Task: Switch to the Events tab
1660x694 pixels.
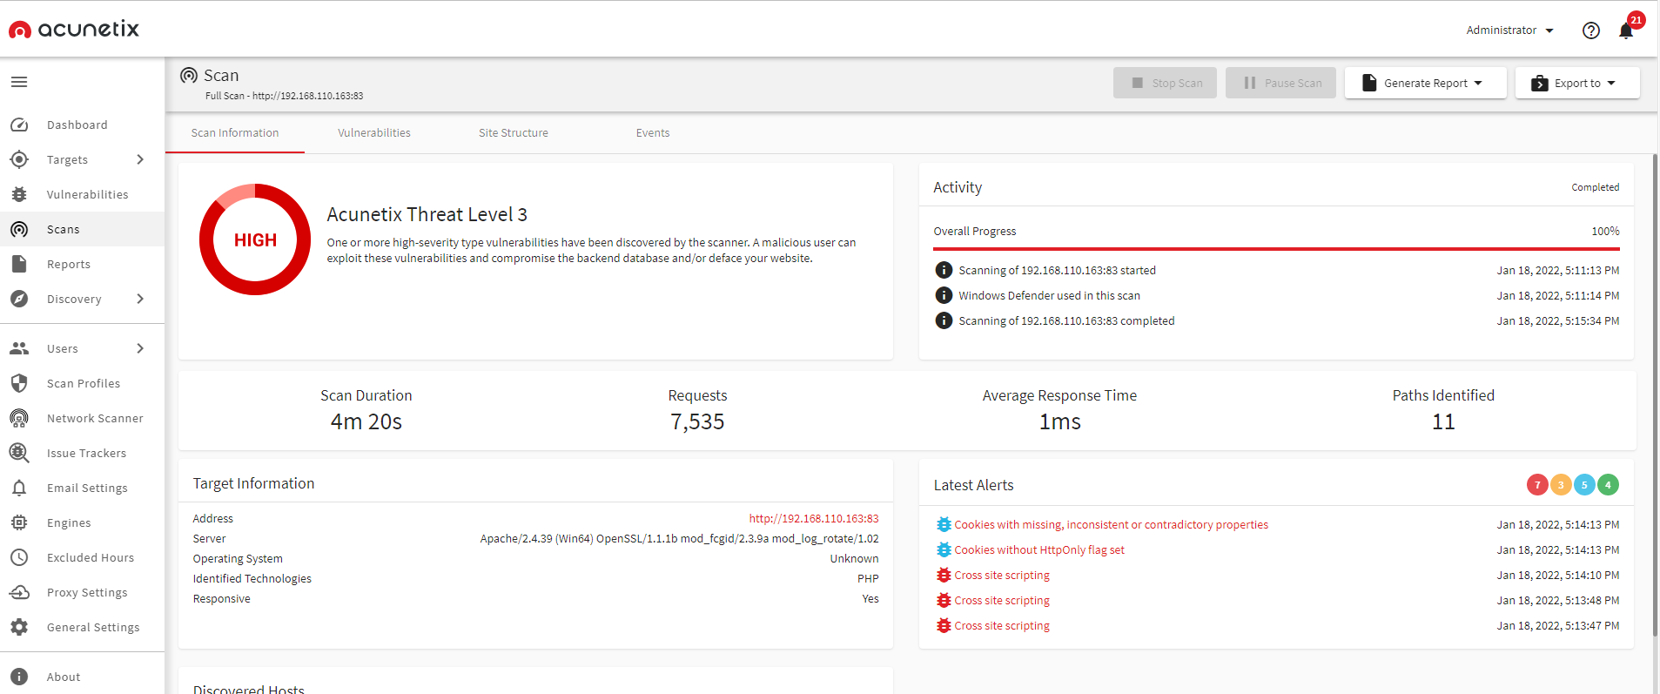Action: click(653, 133)
